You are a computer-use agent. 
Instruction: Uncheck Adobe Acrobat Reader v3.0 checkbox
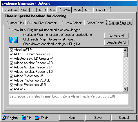pyautogui.click(x=11, y=63)
